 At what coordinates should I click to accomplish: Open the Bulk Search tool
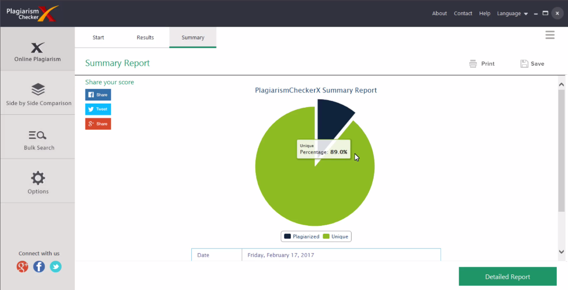point(37,137)
